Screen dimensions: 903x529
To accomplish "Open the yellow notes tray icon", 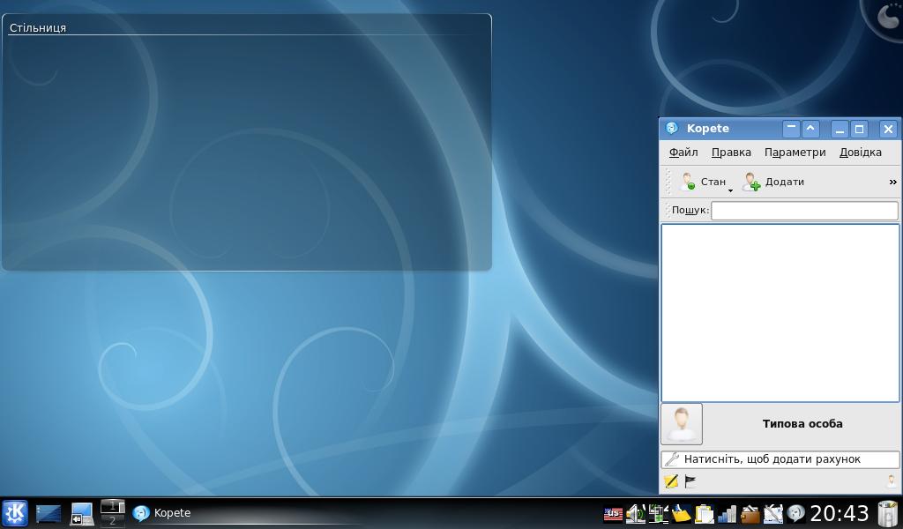I will tap(682, 514).
